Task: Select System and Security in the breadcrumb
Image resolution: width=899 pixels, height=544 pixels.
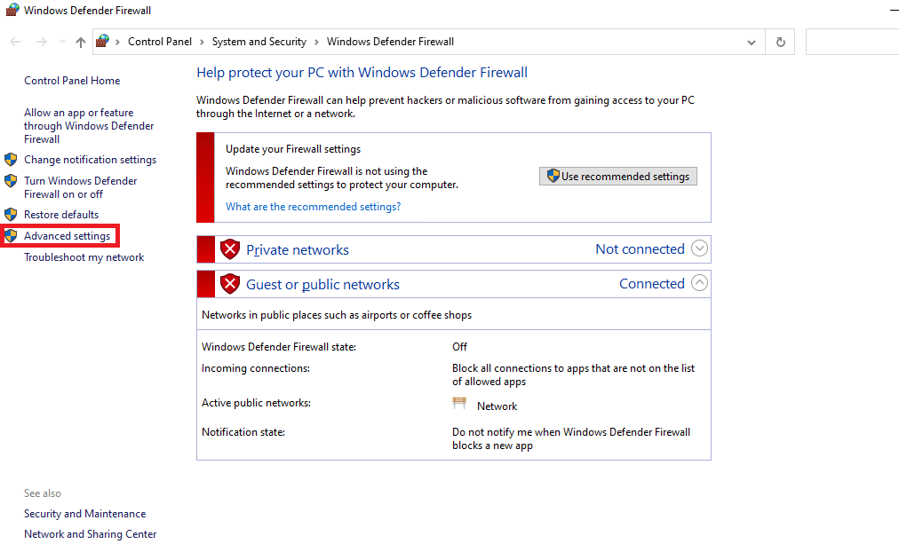Action: tap(259, 42)
